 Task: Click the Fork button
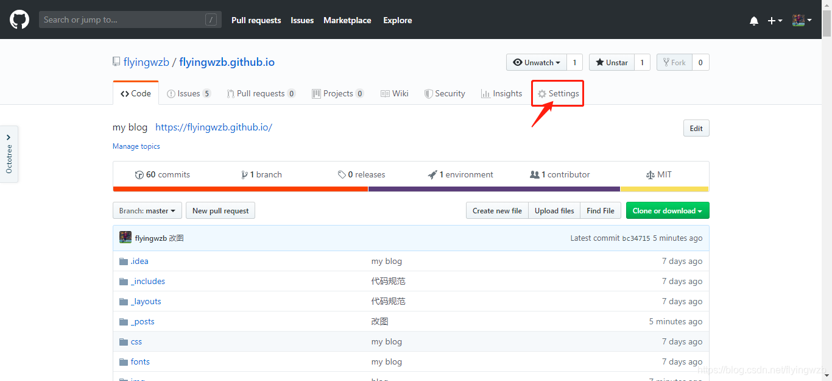(674, 62)
